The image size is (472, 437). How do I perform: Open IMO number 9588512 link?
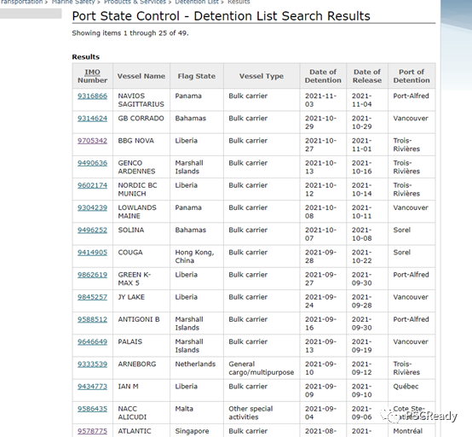[92, 319]
